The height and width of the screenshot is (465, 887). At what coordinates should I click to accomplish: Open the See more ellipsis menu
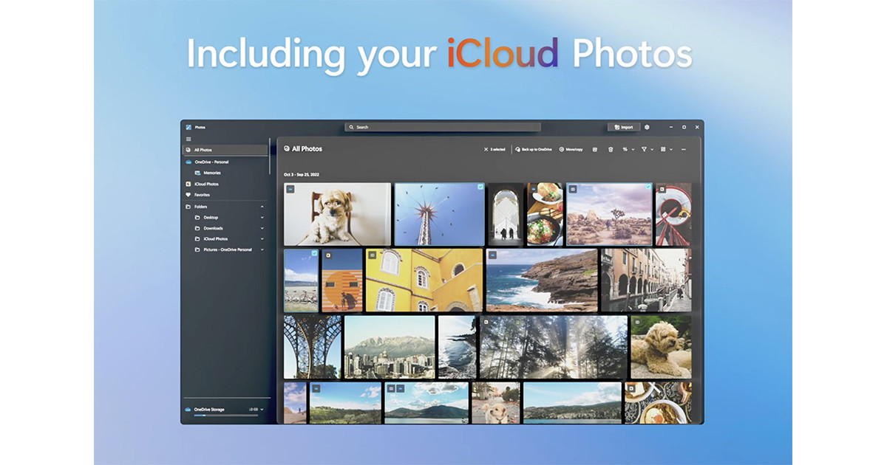[684, 149]
